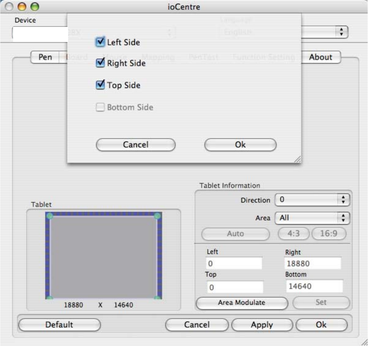Screen dimensions: 368x346
Task: Click the gray tablet area preview
Action: (104, 257)
